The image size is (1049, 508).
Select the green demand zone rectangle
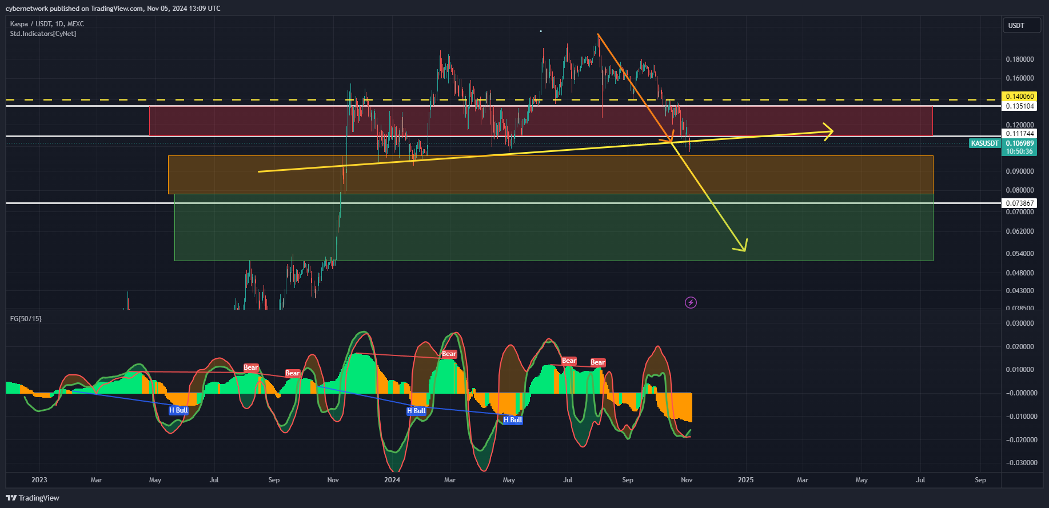(553, 227)
